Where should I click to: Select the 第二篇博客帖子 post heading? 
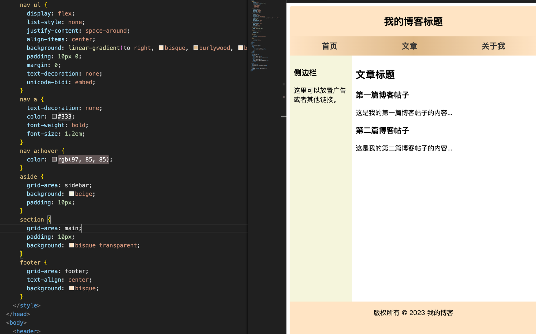[x=382, y=130]
